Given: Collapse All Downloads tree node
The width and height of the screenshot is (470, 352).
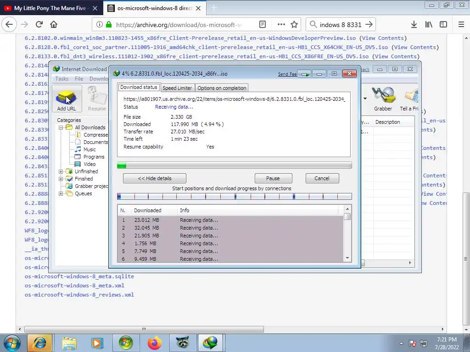Looking at the screenshot, I should pos(61,127).
